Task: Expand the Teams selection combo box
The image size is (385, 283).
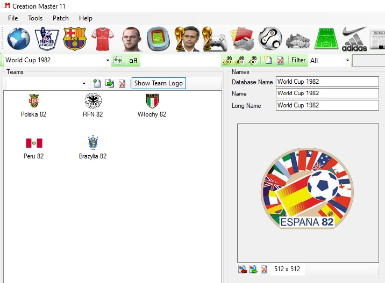Action: (84, 84)
